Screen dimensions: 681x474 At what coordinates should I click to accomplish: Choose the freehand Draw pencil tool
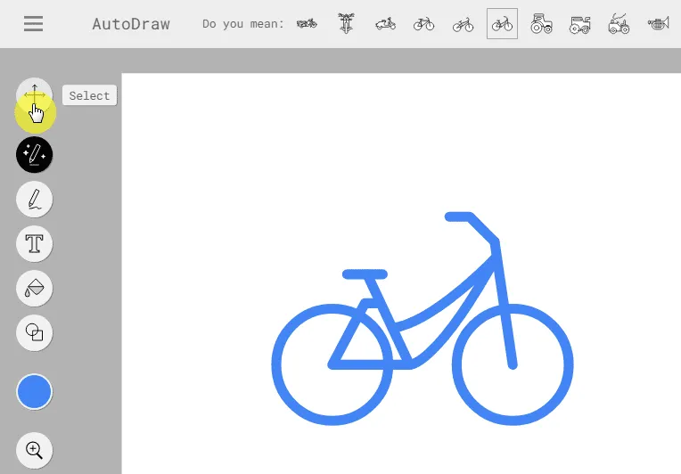tap(34, 200)
